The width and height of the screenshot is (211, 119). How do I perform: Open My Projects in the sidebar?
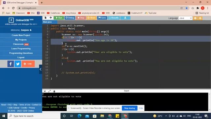pyautogui.click(x=21, y=40)
